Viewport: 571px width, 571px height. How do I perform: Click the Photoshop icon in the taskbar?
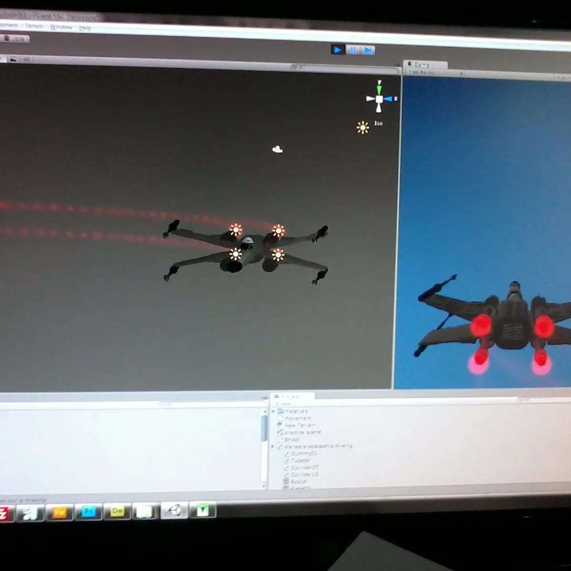click(89, 512)
